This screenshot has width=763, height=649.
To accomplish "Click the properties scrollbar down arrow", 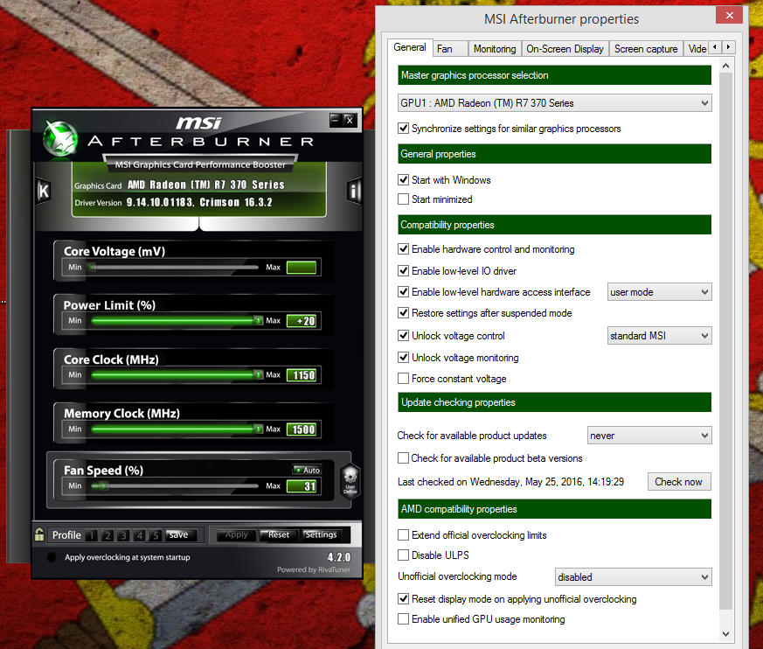I will pyautogui.click(x=725, y=633).
